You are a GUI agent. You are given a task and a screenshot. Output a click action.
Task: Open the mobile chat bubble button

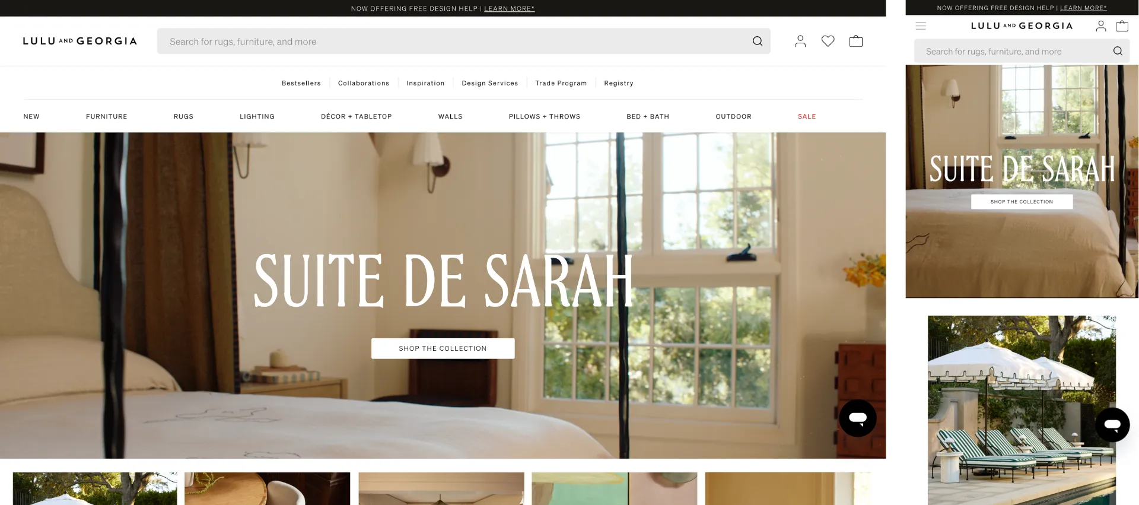tap(1112, 425)
